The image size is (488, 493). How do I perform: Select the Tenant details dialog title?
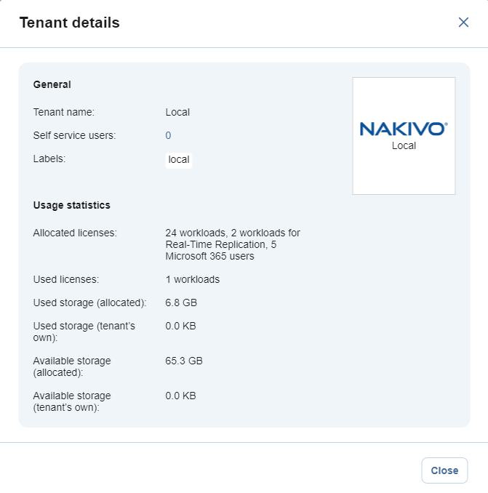click(x=69, y=23)
